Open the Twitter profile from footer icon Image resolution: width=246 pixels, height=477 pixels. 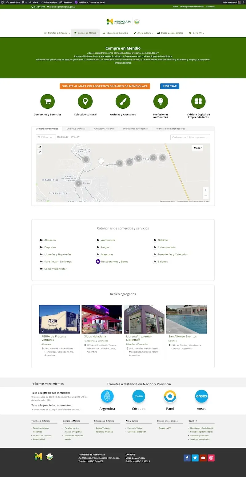(195, 458)
